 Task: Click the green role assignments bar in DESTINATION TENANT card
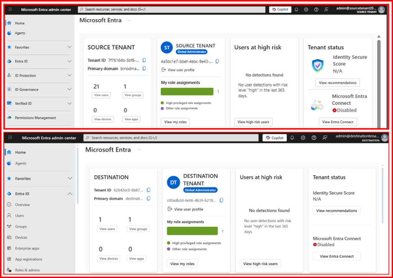coord(192,231)
